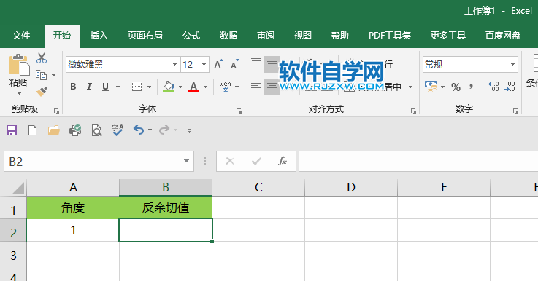This screenshot has height=281, width=538.
Task: Toggle bold formatting
Action: (73, 87)
